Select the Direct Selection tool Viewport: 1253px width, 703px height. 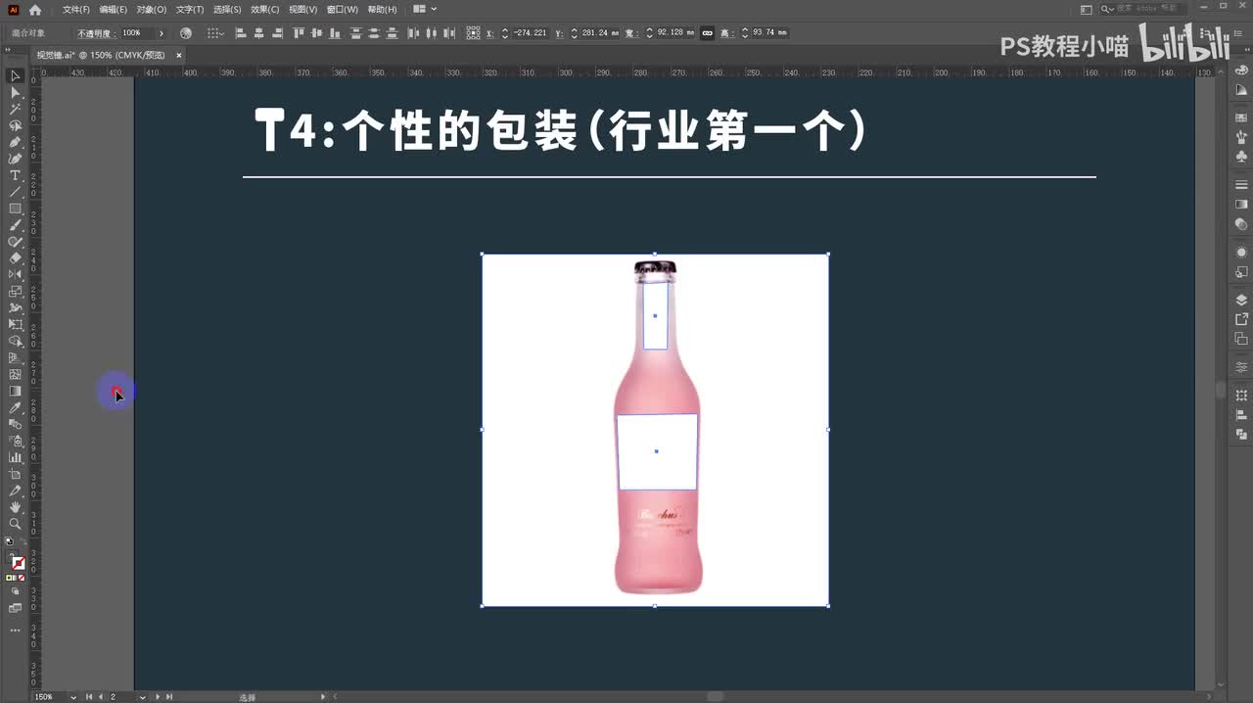15,92
